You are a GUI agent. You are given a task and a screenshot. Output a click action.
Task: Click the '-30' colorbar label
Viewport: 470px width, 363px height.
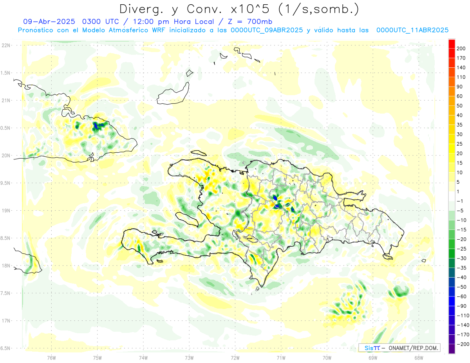pos(462,258)
